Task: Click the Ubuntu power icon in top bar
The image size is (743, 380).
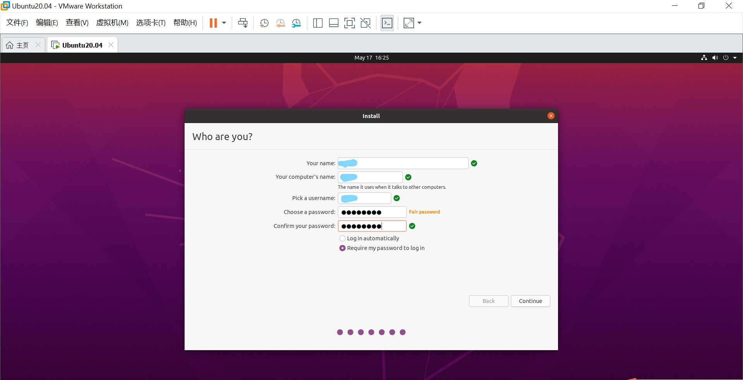Action: (x=726, y=58)
